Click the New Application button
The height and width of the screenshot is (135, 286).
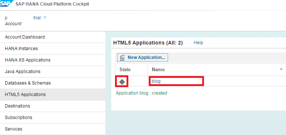pos(142,57)
